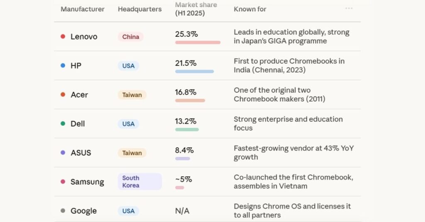Screen dimensions: 425x222
Task: Sort by the Manufacturer column header
Action: 83,9
